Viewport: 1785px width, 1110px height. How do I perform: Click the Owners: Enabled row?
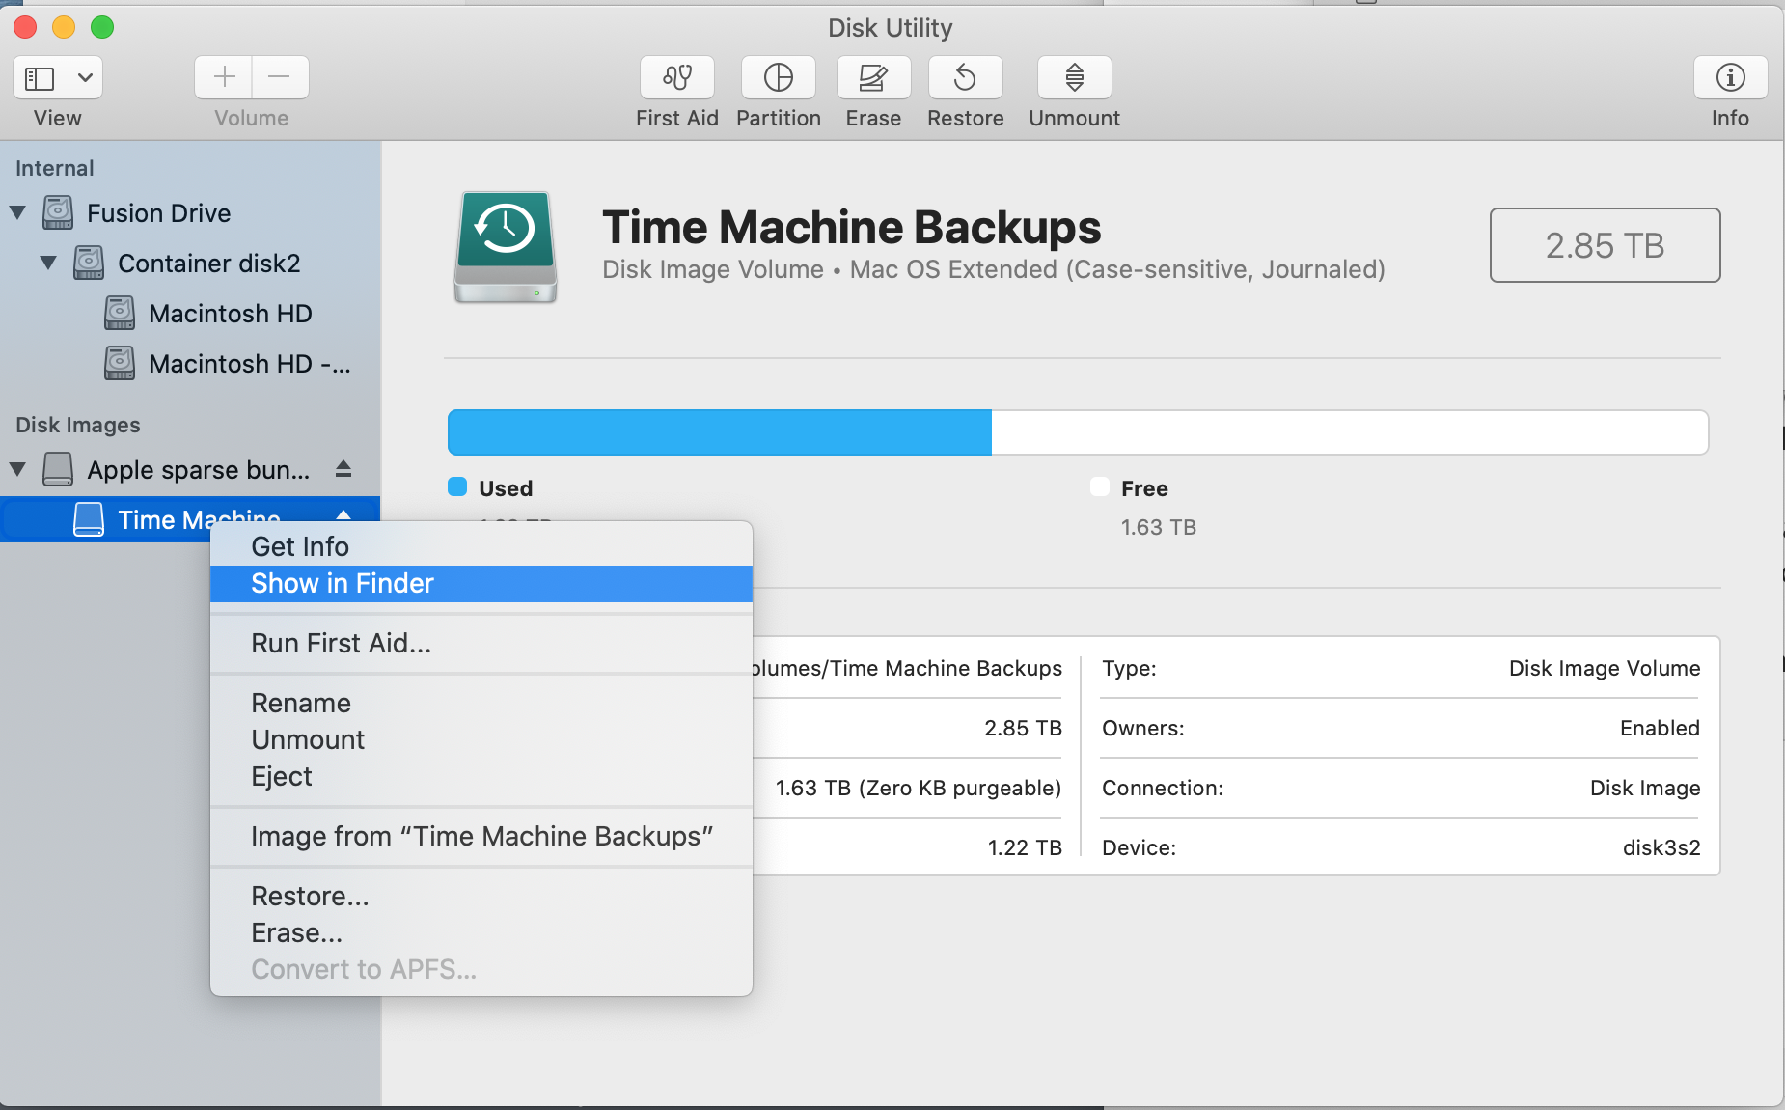click(x=1401, y=728)
